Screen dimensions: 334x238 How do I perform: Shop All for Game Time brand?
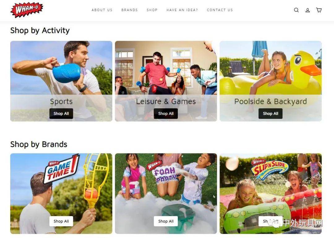point(61,221)
